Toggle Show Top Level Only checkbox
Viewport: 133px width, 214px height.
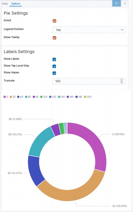[x=54, y=66]
